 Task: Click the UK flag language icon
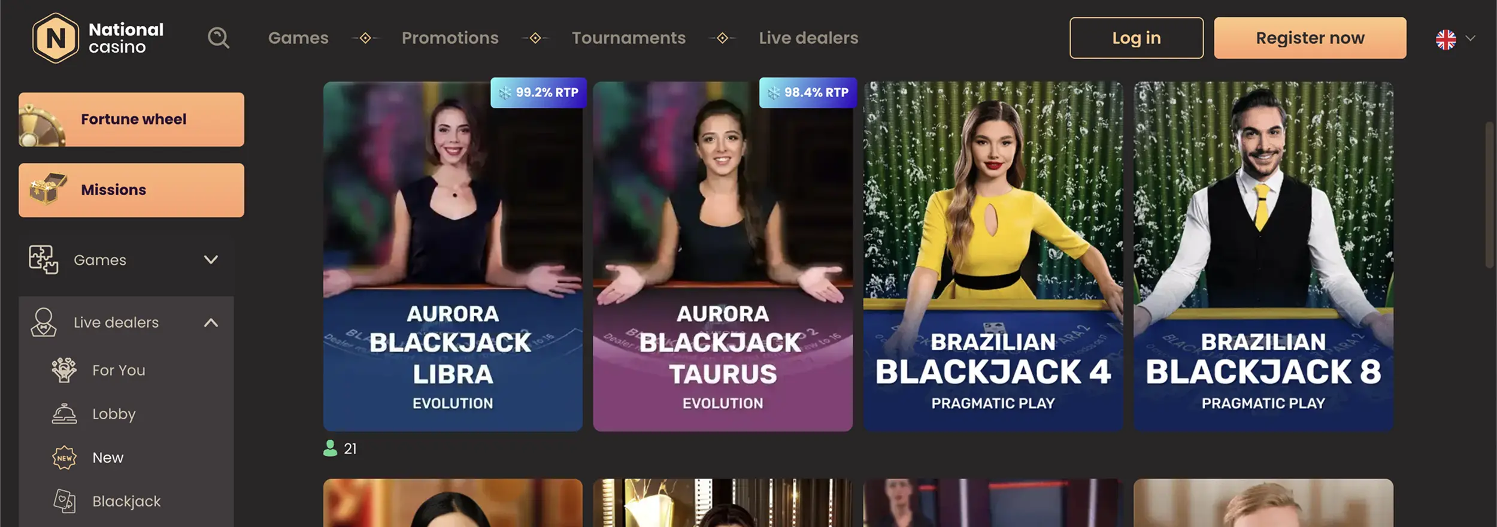(x=1446, y=40)
